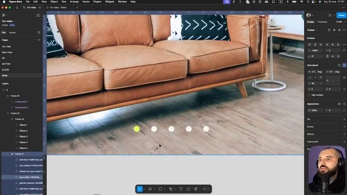Viewport: 347px width, 195px height.
Task: Open the width Hug sizing dropdown
Action: [x=319, y=72]
